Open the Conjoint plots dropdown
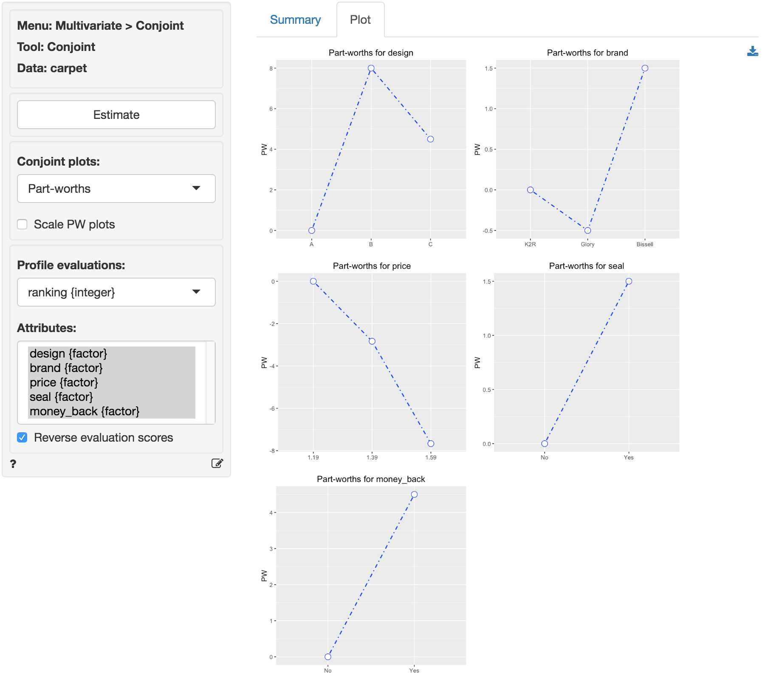Screen dimensions: 762x676 [116, 189]
